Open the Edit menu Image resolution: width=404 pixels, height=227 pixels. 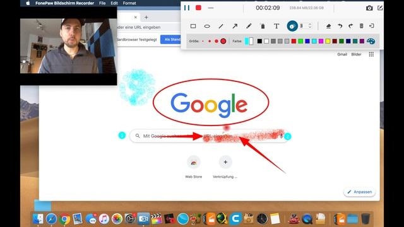[x=114, y=3]
